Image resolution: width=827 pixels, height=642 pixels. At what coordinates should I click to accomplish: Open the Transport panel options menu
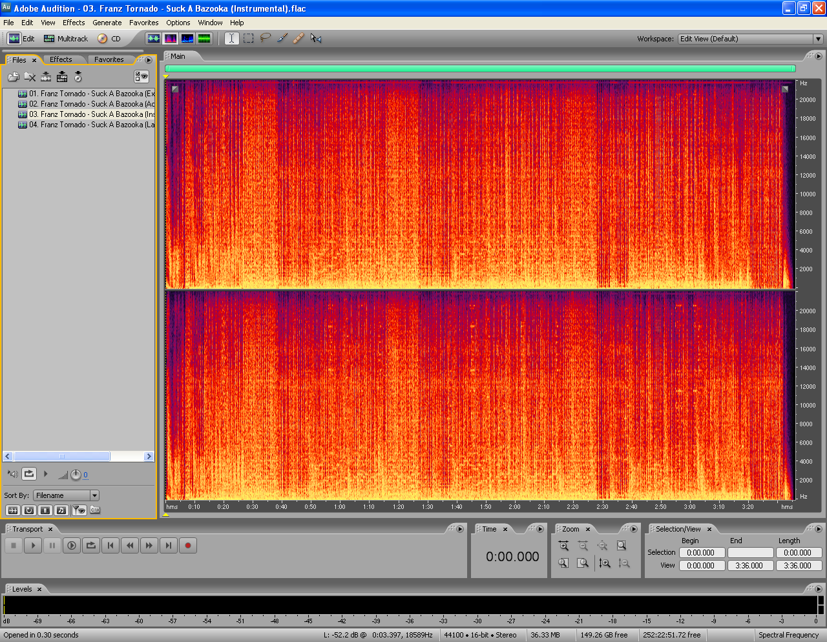(x=460, y=529)
